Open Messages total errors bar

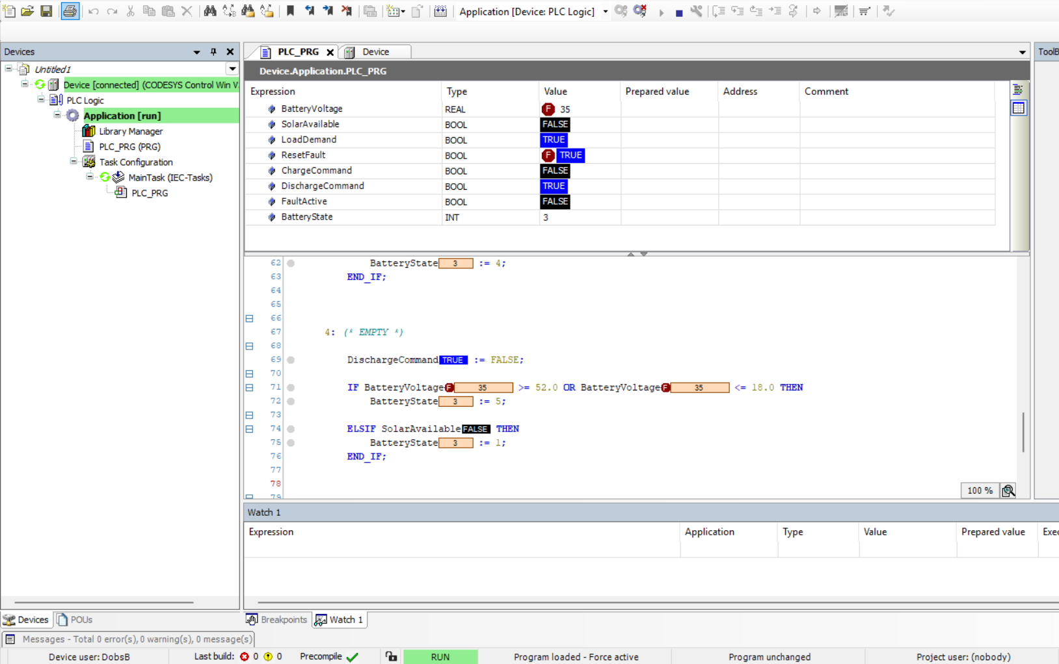pyautogui.click(x=129, y=639)
